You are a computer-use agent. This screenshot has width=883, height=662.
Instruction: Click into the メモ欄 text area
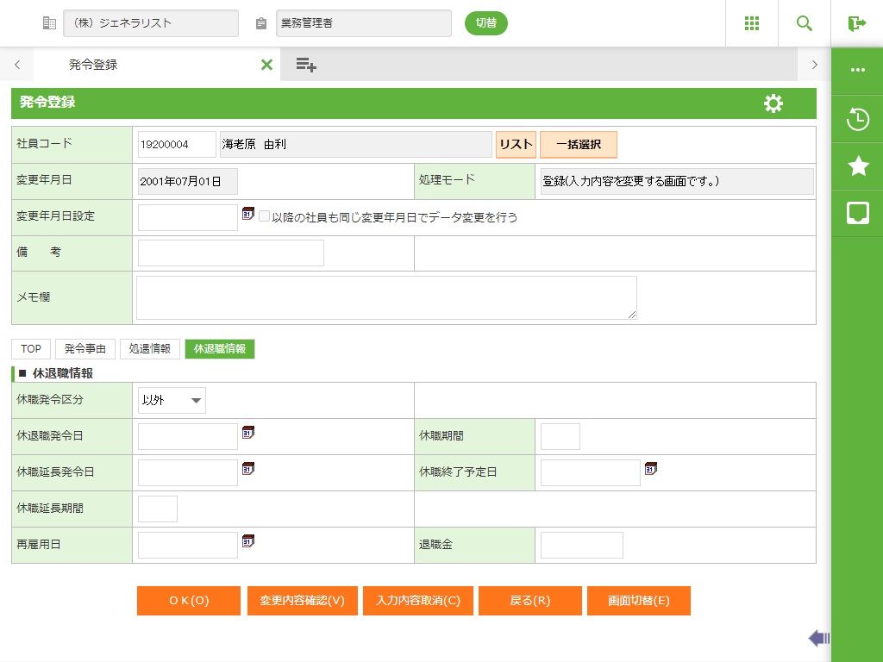pos(386,297)
